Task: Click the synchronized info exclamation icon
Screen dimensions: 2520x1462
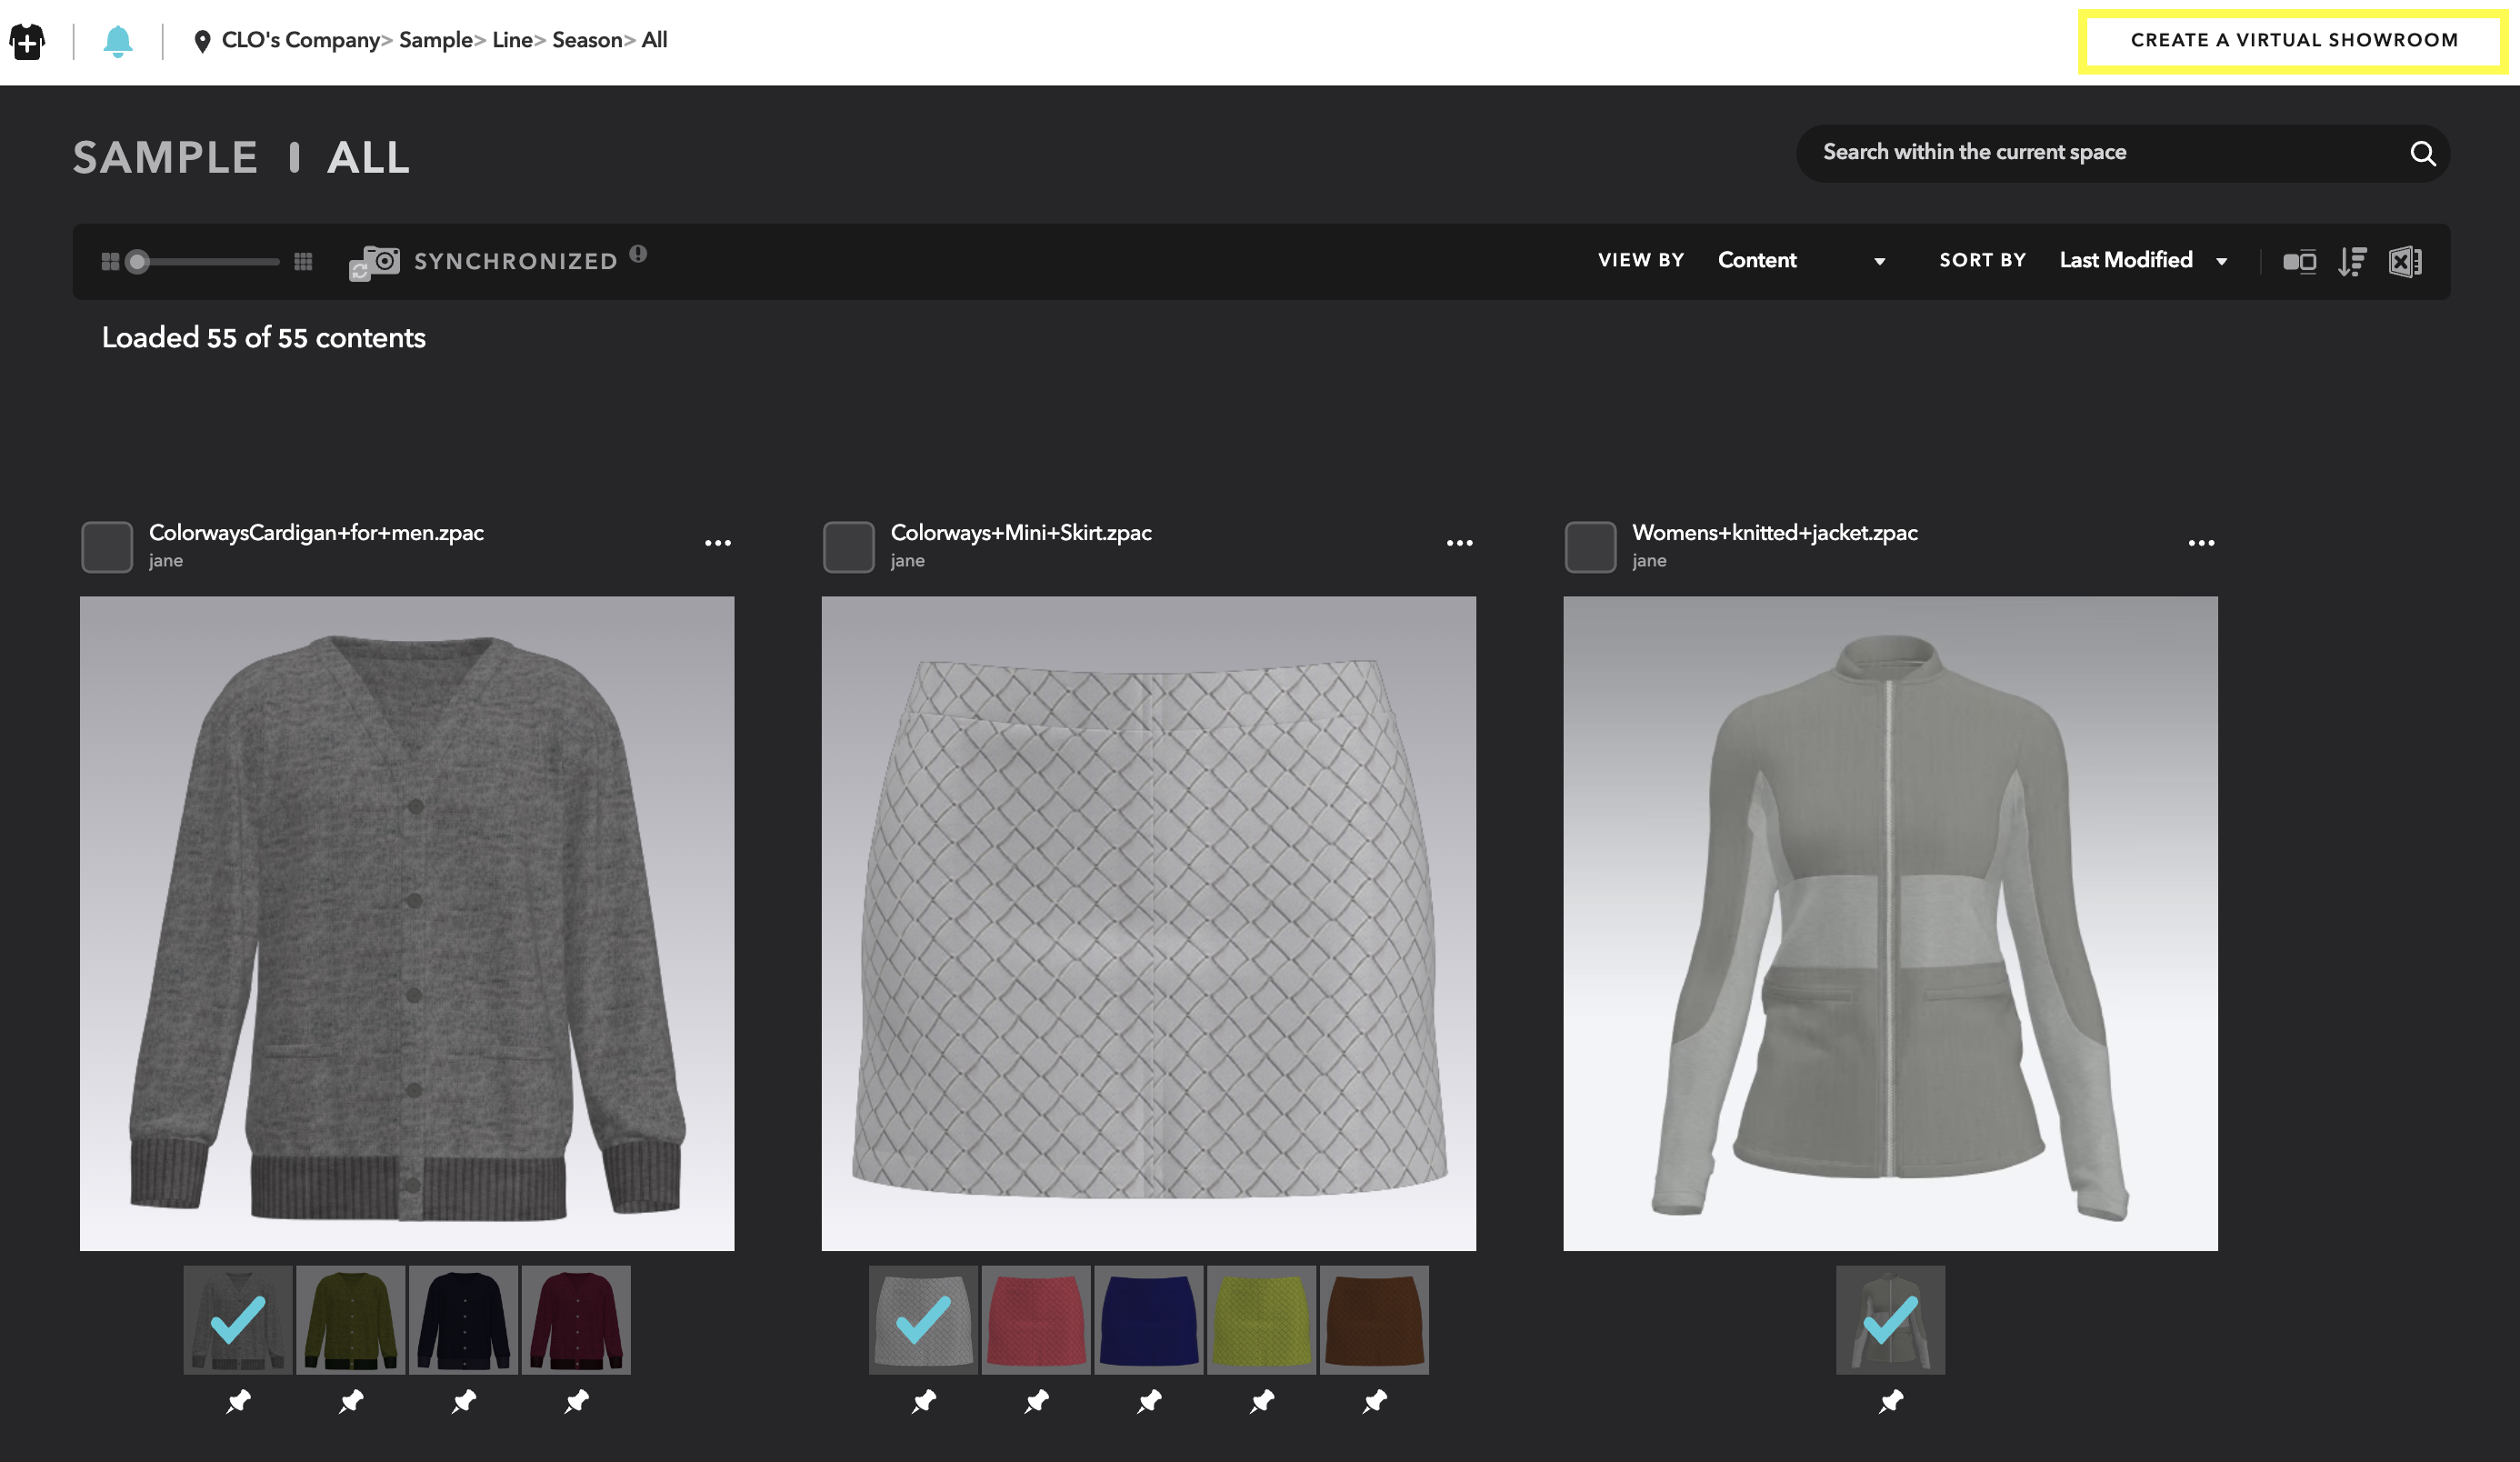Action: pos(638,254)
